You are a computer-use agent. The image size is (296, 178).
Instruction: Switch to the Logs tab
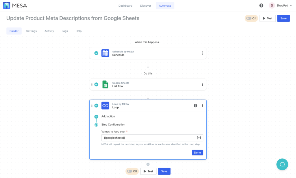point(65,31)
